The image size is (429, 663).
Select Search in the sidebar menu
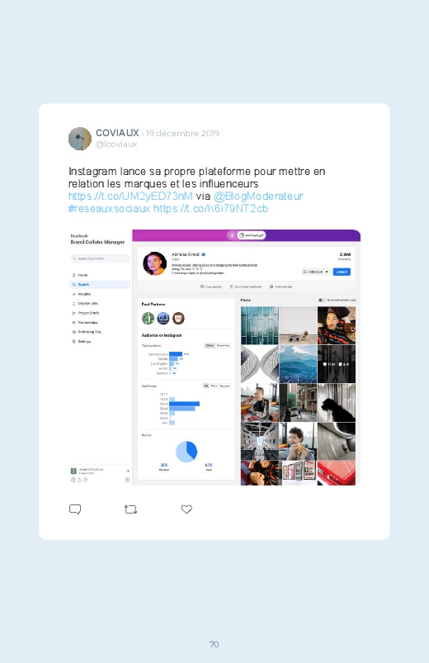tap(100, 285)
